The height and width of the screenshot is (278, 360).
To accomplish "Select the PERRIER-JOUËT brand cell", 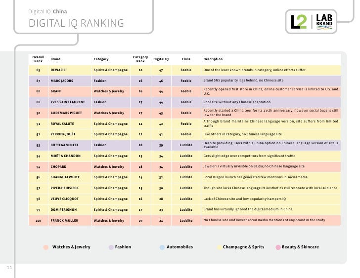I will [x=70, y=134].
